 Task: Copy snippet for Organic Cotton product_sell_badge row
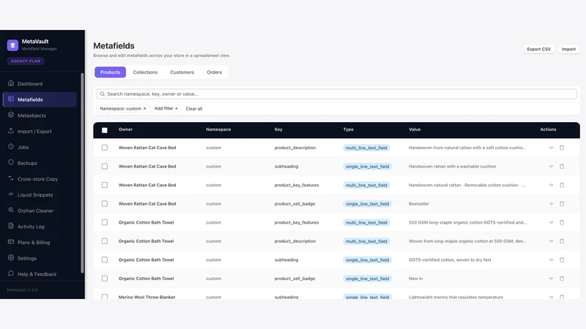pyautogui.click(x=551, y=279)
